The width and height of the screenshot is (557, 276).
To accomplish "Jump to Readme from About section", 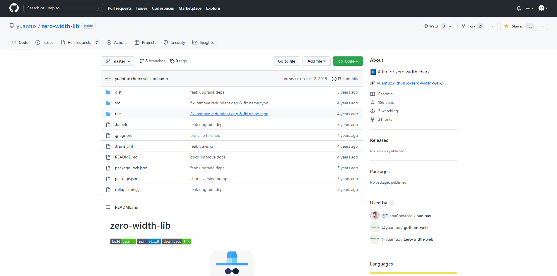I will pos(382,94).
